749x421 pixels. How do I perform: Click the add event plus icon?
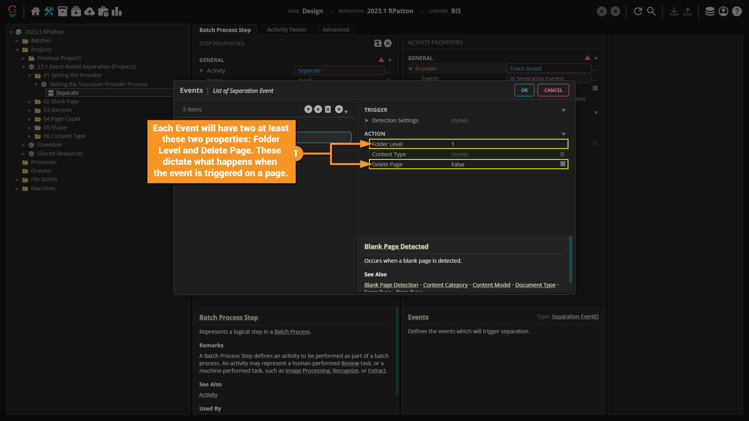click(339, 110)
